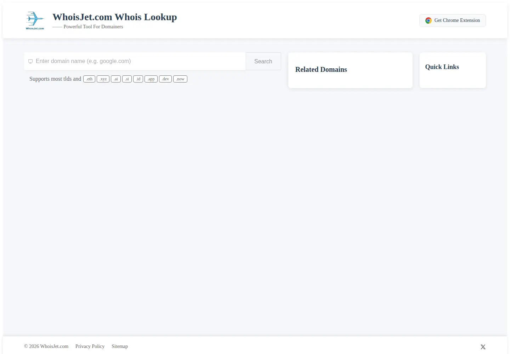Focus the domain name input field

[x=135, y=61]
